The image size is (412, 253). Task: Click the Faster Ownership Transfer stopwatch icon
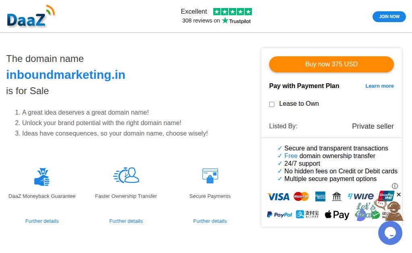tap(126, 175)
